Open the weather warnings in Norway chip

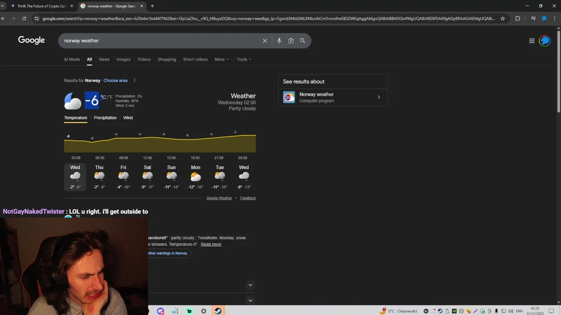coord(169,253)
